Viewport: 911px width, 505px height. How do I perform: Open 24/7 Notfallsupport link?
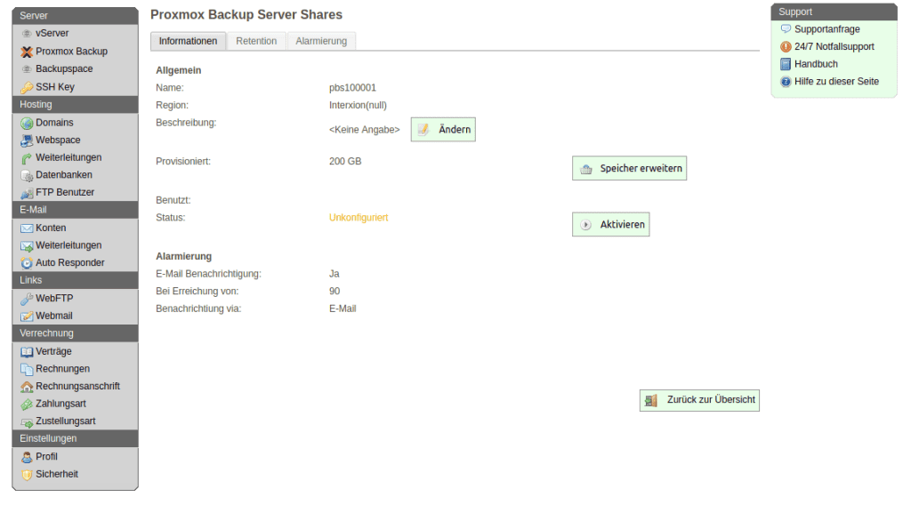click(834, 46)
